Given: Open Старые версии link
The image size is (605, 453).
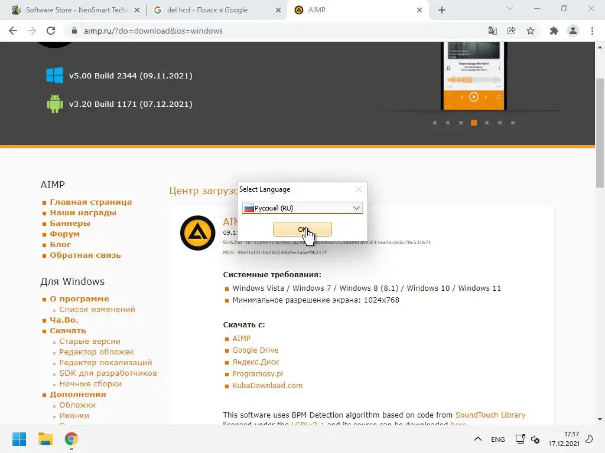Looking at the screenshot, I should (90, 342).
